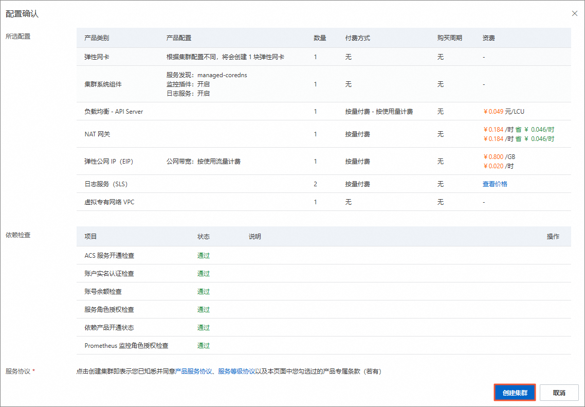Select the ¥0.800 /GB price
The image size is (585, 407).
tap(499, 157)
